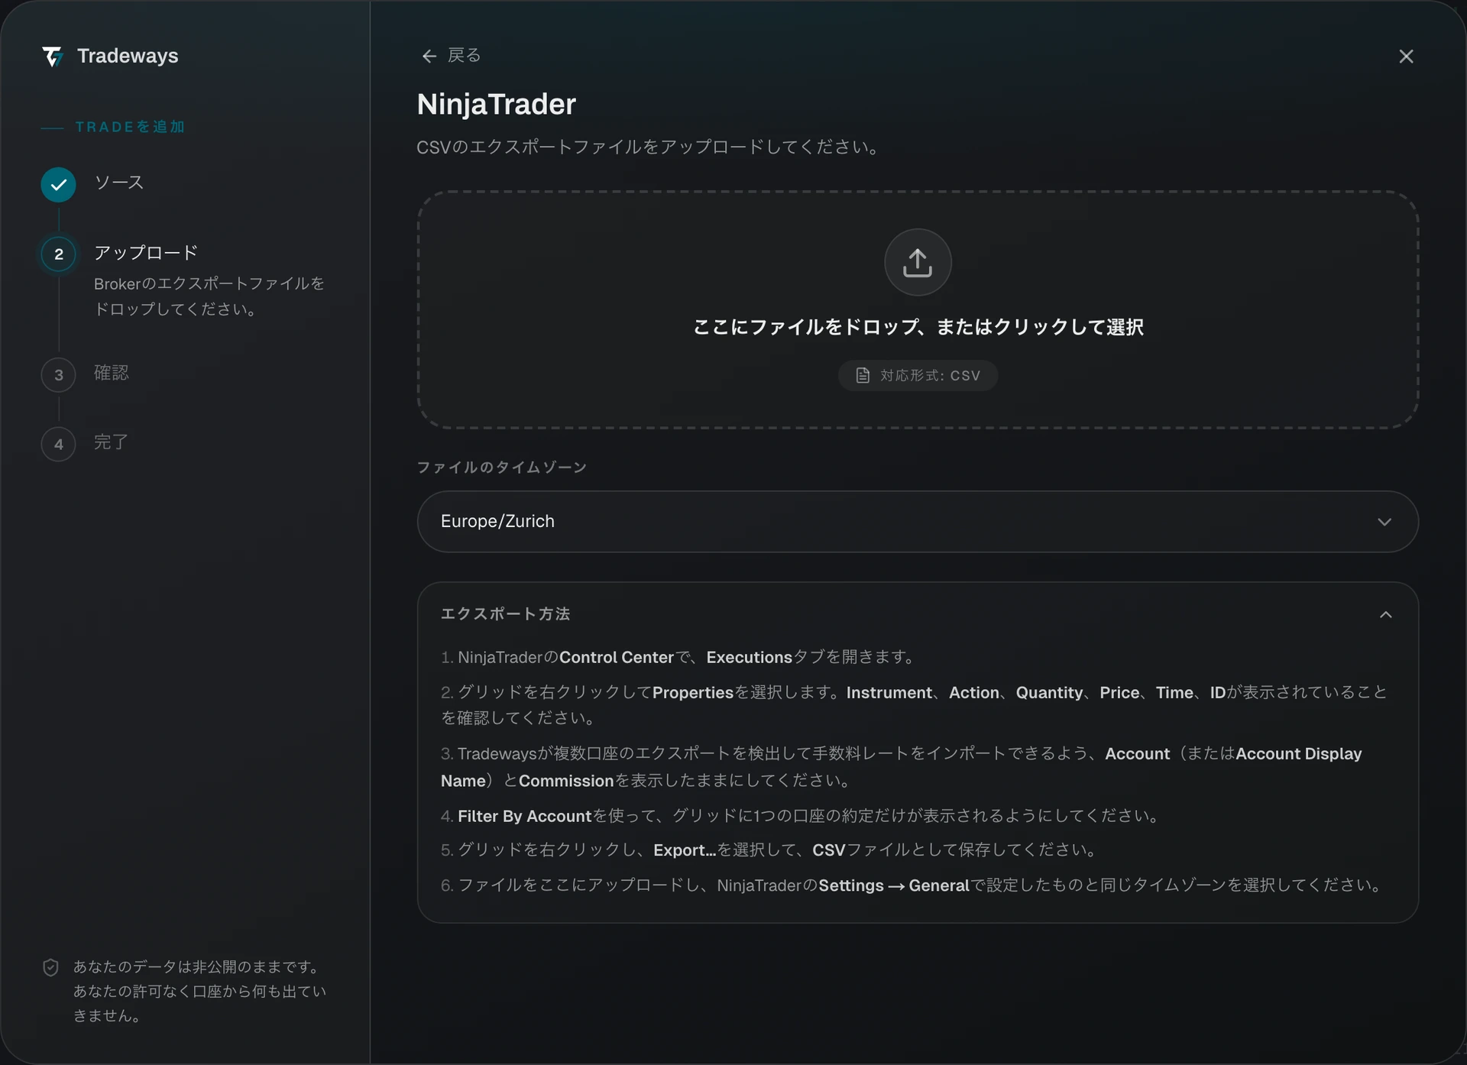Click the 対応形式: CSV badge
Screen dimensions: 1467x1065
(x=918, y=375)
